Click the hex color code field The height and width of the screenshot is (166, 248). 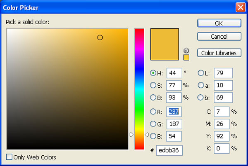(169, 150)
